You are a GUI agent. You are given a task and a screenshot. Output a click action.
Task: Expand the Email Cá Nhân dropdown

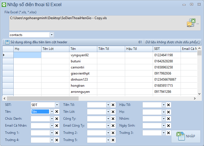coord(52,125)
